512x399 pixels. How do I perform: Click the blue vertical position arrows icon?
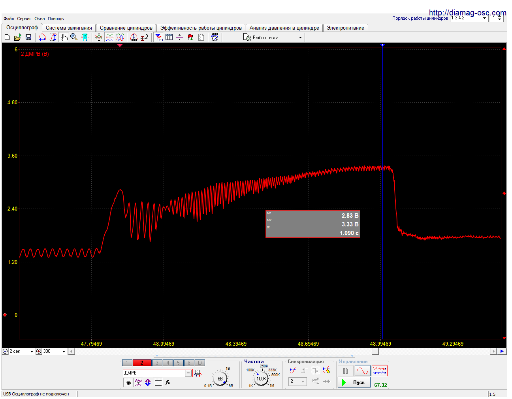tap(148, 382)
